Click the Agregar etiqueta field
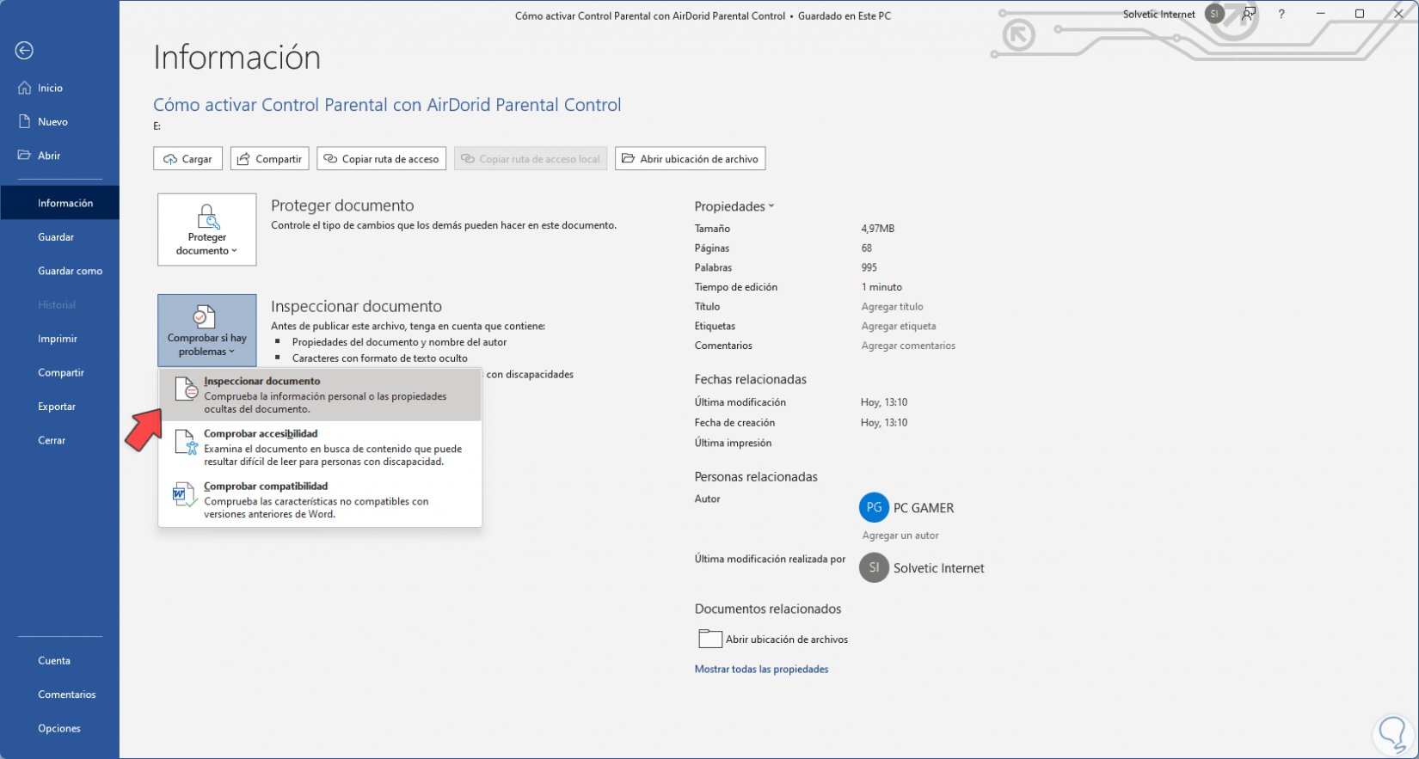This screenshot has width=1419, height=759. pos(899,327)
